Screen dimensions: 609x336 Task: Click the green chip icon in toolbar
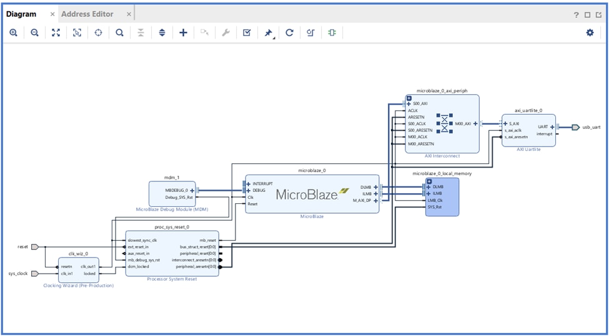pyautogui.click(x=332, y=33)
